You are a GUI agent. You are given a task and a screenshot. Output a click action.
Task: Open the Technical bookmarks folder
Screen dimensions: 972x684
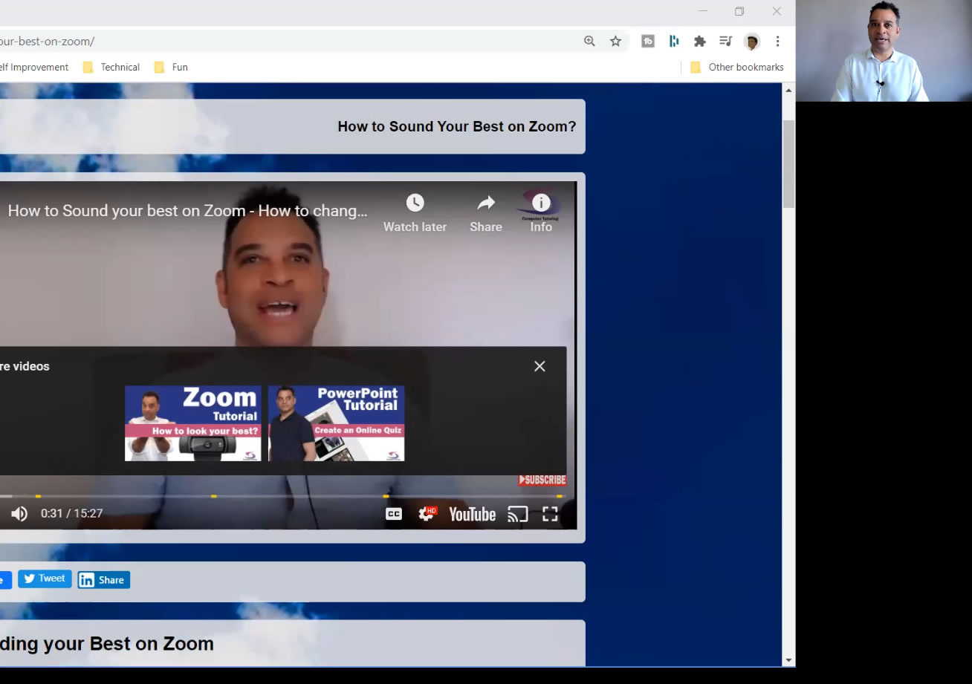[x=111, y=67]
